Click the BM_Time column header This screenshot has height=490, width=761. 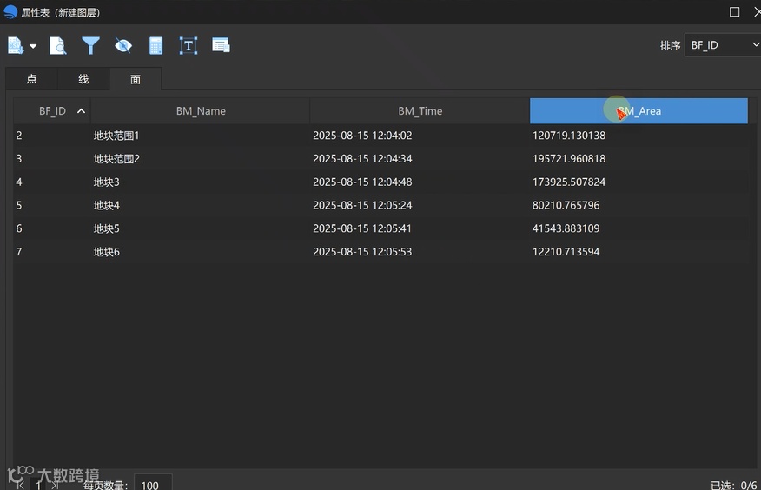tap(420, 111)
